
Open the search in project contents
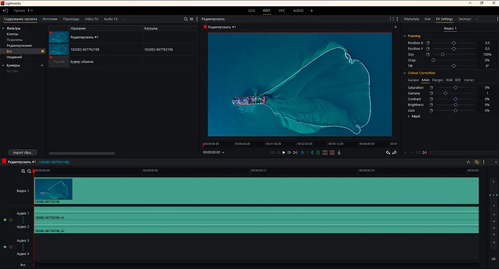[x=185, y=19]
